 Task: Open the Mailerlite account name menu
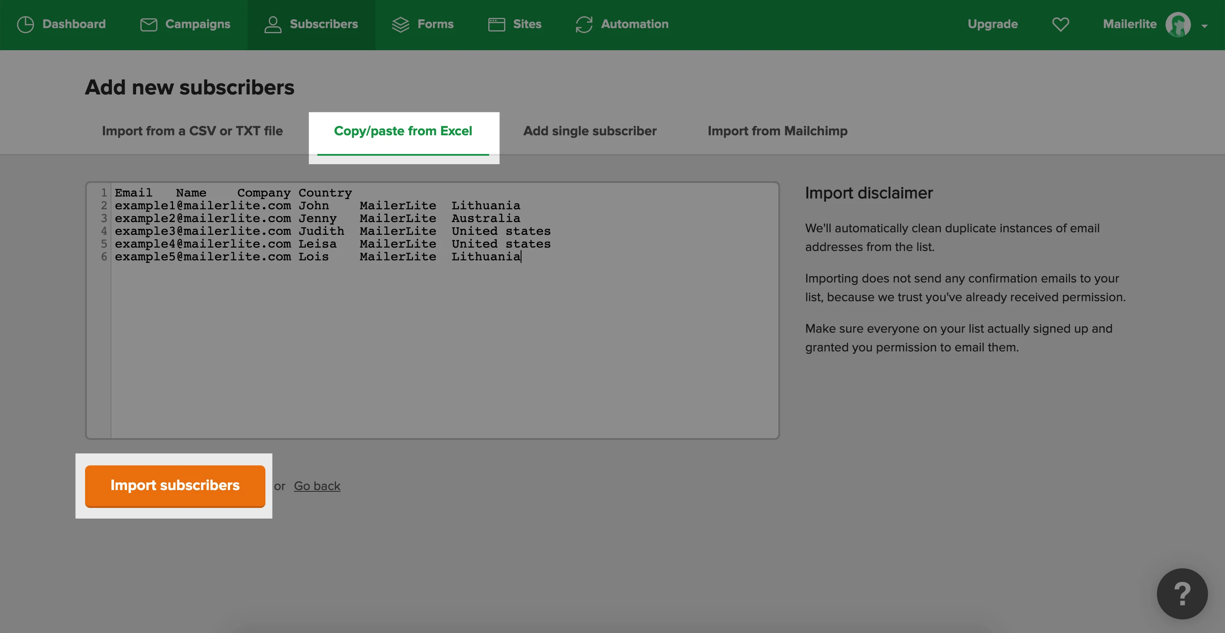pos(1129,24)
